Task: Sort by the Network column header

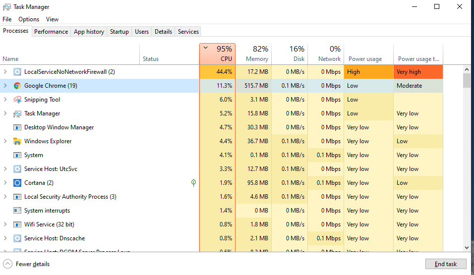Action: [326, 54]
